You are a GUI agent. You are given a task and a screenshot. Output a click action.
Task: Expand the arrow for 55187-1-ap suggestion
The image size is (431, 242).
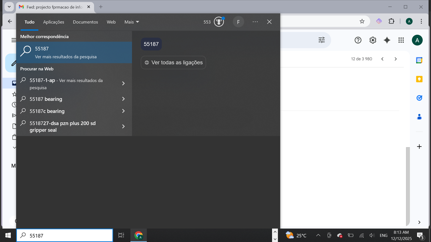coord(123,83)
